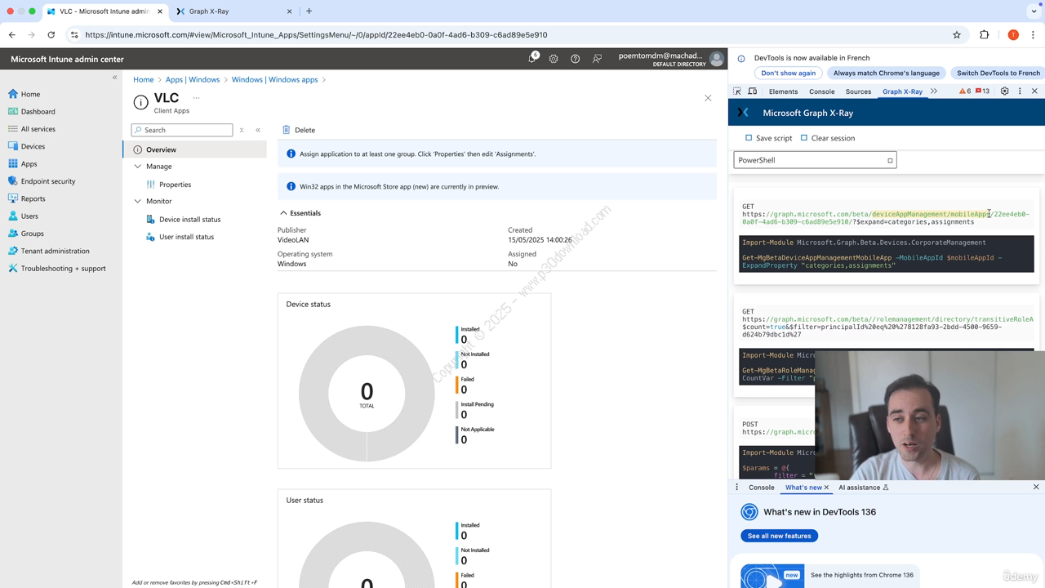Click the browser address bar
The image size is (1045, 588).
pyautogui.click(x=506, y=35)
